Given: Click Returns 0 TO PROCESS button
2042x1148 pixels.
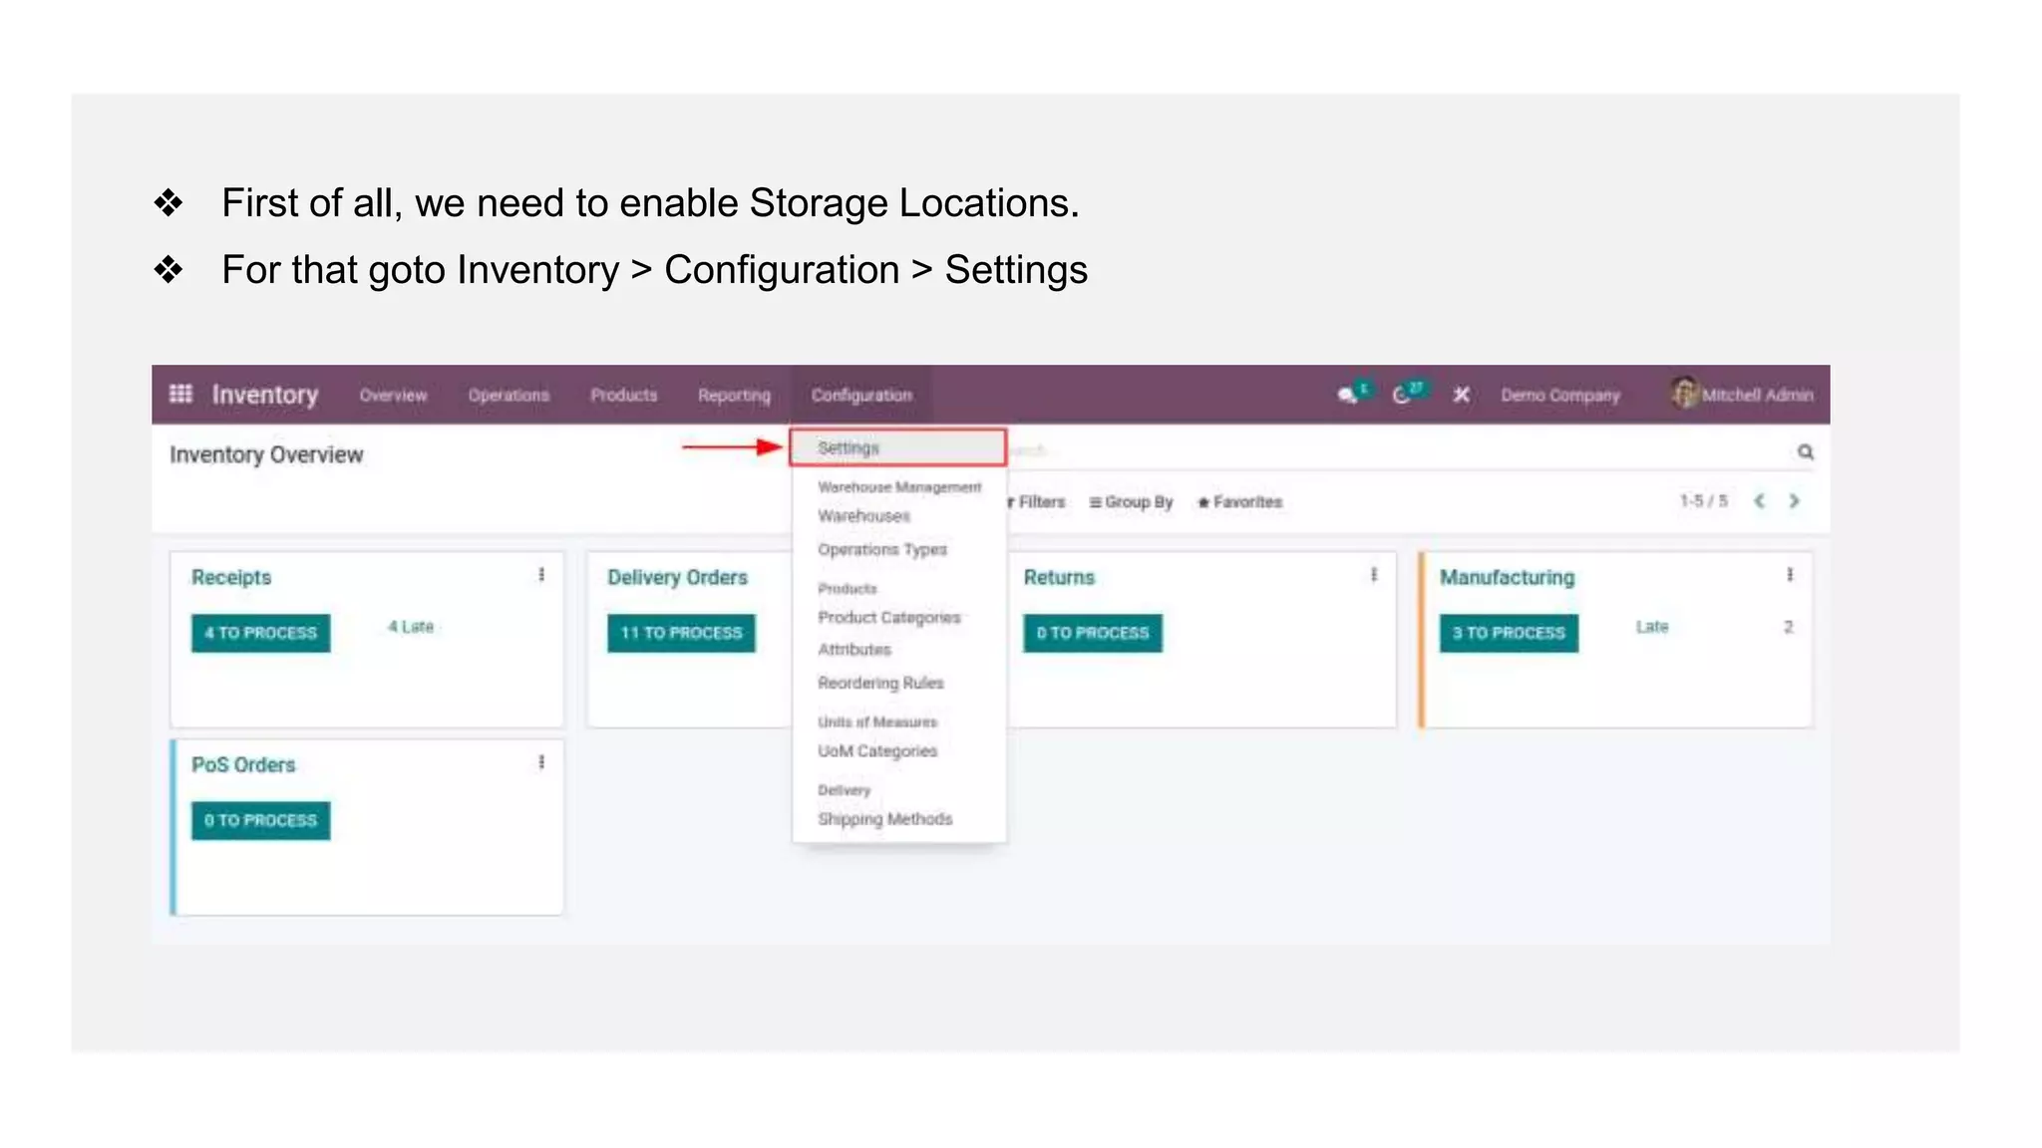Looking at the screenshot, I should [1093, 633].
